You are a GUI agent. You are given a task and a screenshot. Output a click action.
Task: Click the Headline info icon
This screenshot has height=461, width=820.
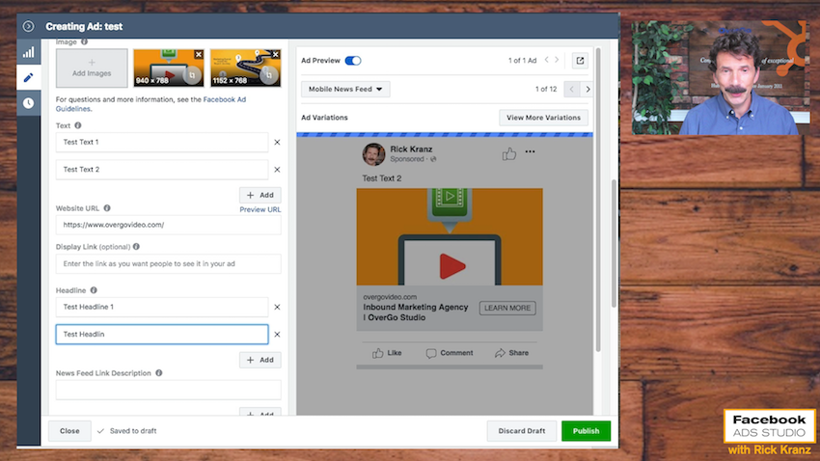point(94,290)
